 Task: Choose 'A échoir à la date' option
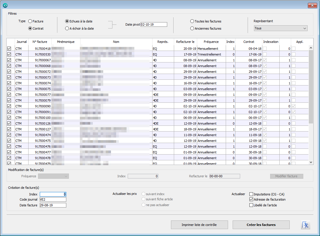[x=67, y=28]
